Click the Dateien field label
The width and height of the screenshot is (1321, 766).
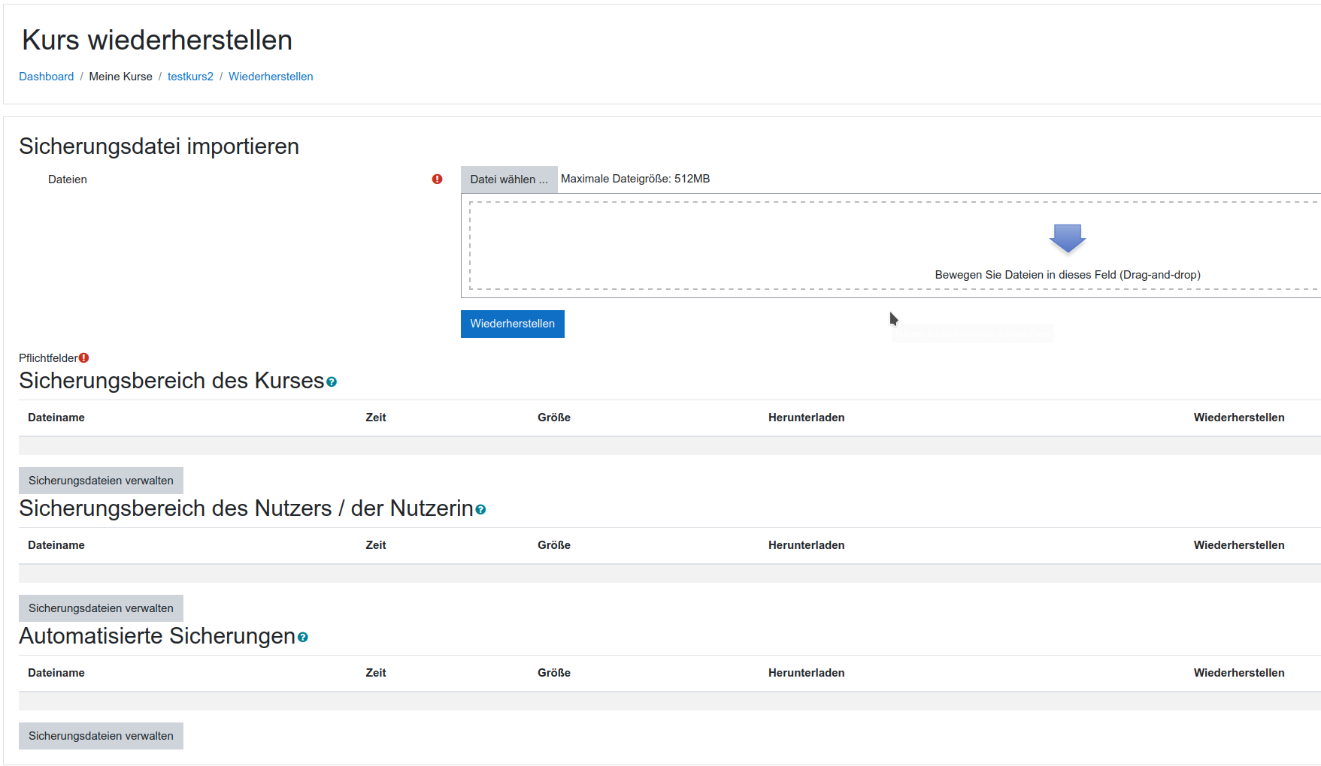click(x=68, y=179)
